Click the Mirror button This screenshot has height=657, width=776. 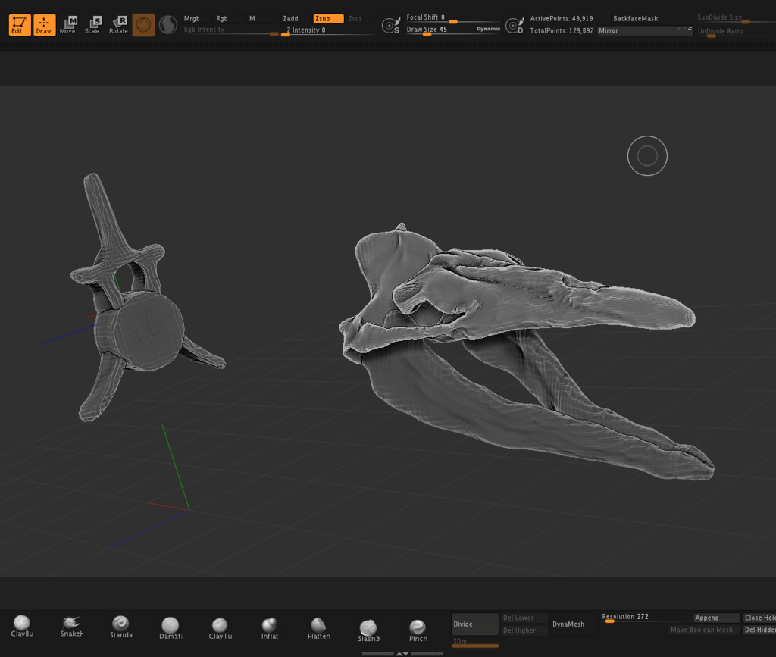point(645,30)
